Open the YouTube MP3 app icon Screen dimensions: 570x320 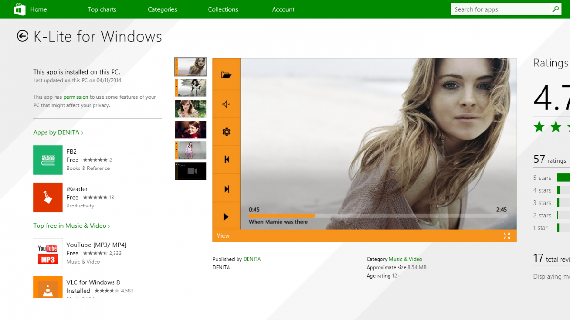click(x=48, y=254)
